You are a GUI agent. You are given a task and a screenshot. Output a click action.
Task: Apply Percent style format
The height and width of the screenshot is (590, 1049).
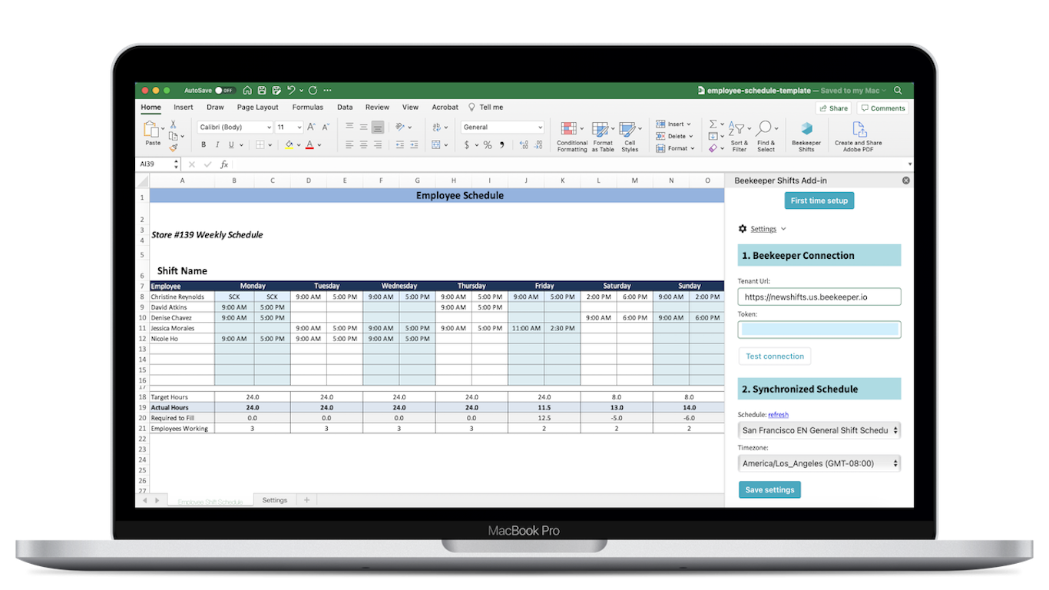tap(487, 144)
